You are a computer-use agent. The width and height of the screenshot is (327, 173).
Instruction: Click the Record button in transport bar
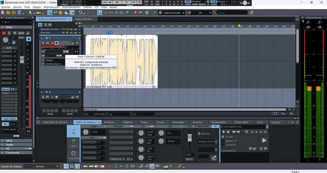click(139, 2)
